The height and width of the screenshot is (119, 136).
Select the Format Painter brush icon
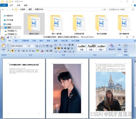coord(8,51)
